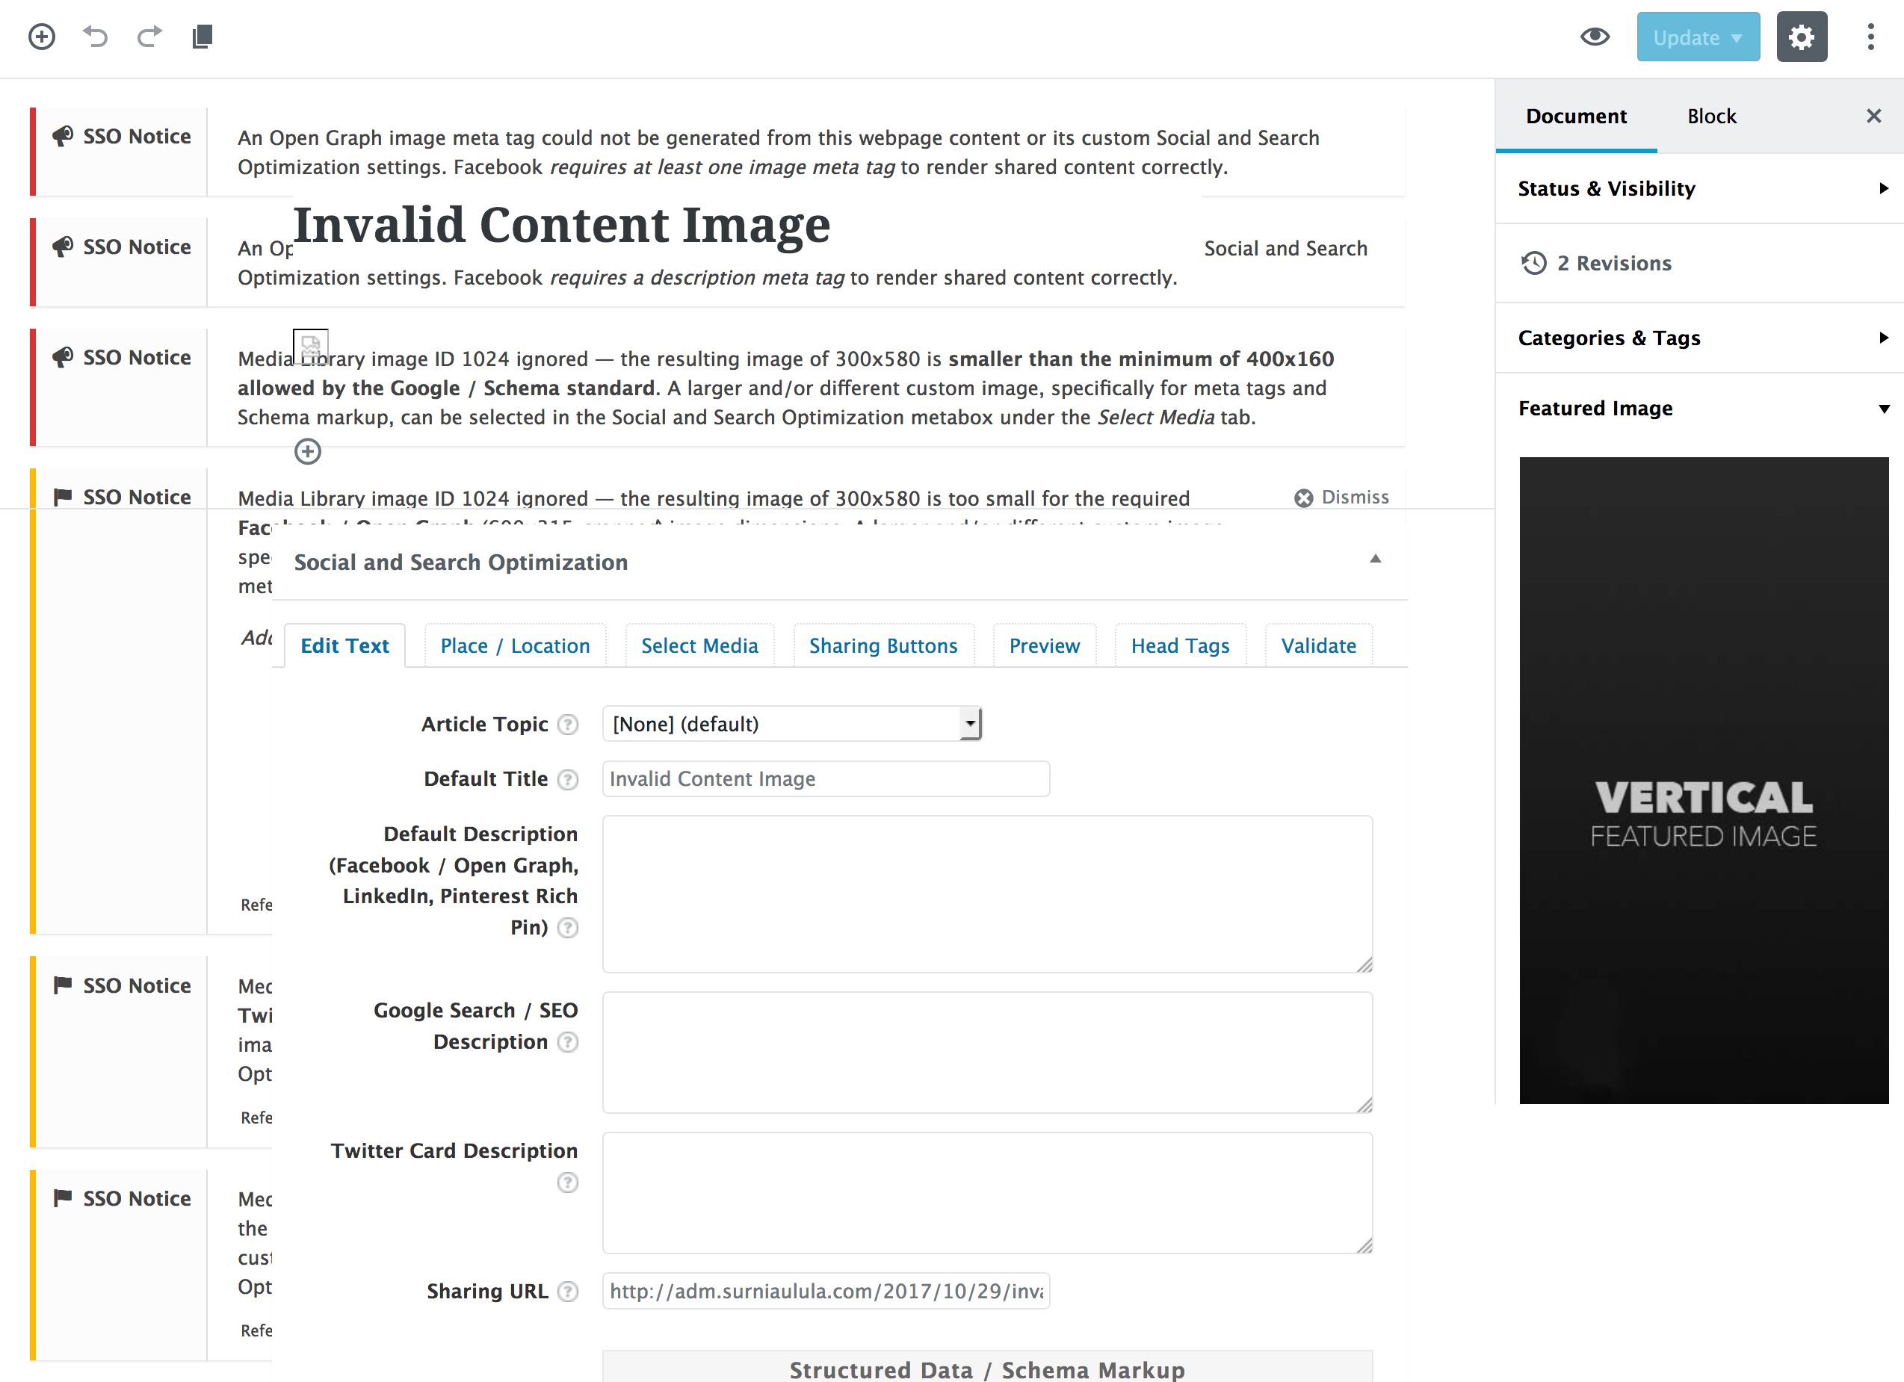The height and width of the screenshot is (1382, 1904).
Task: Open the 2 Revisions link
Action: (x=1613, y=263)
